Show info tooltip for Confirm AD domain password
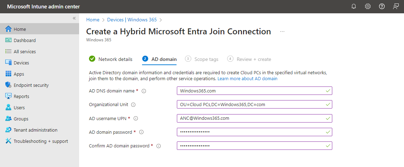This screenshot has height=167, width=404. point(159,146)
